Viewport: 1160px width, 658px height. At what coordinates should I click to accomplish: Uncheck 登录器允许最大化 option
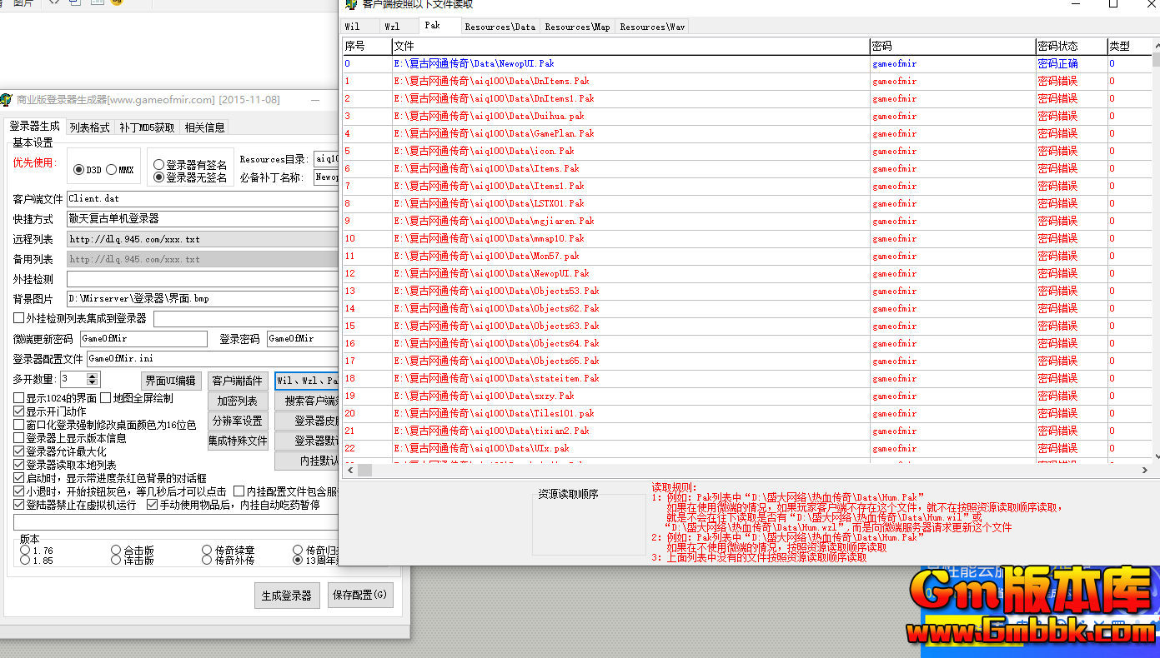pos(19,451)
